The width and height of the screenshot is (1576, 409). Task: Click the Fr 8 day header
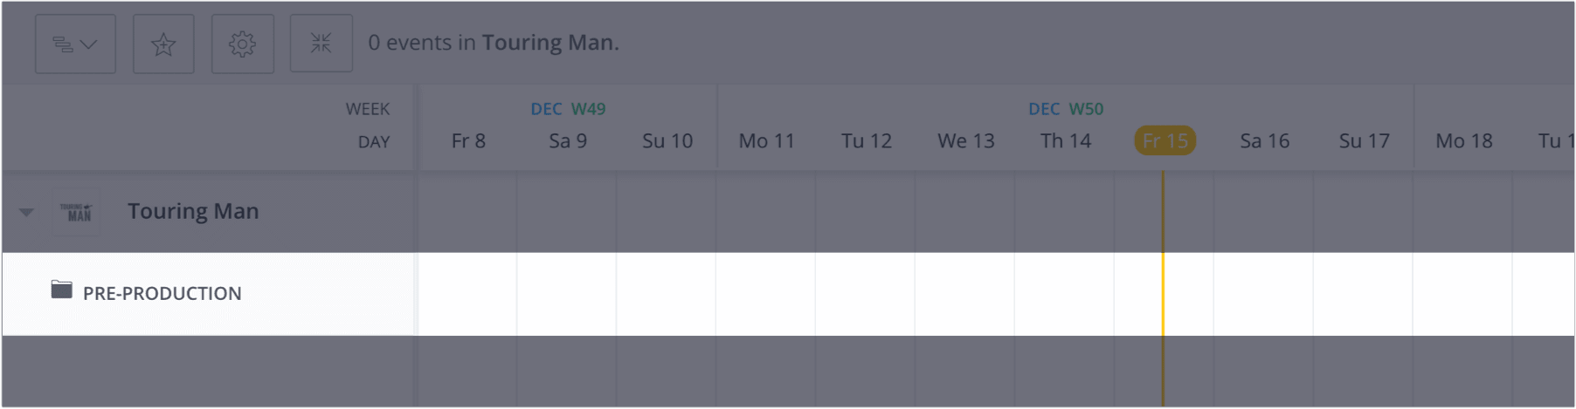pyautogui.click(x=468, y=141)
